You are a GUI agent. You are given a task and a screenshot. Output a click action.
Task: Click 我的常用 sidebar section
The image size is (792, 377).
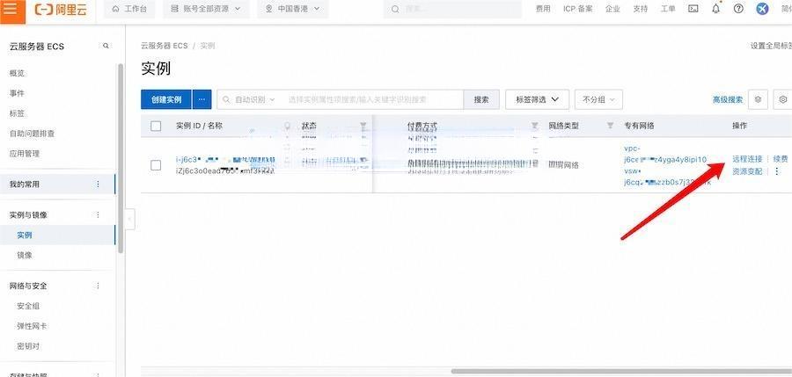pyautogui.click(x=57, y=185)
